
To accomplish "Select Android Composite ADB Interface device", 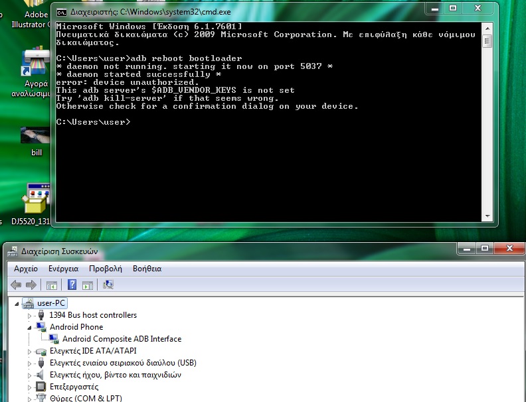I will [122, 339].
